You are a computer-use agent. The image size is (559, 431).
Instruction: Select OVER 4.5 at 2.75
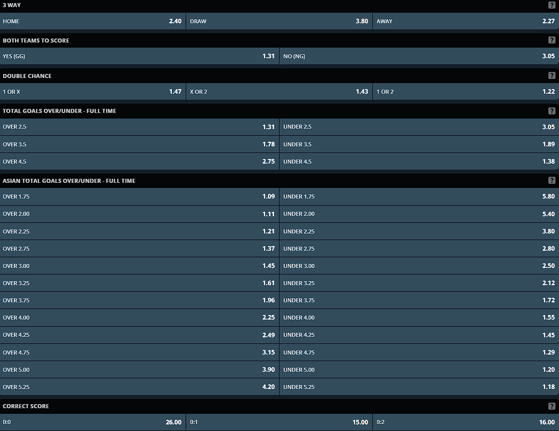[139, 161]
